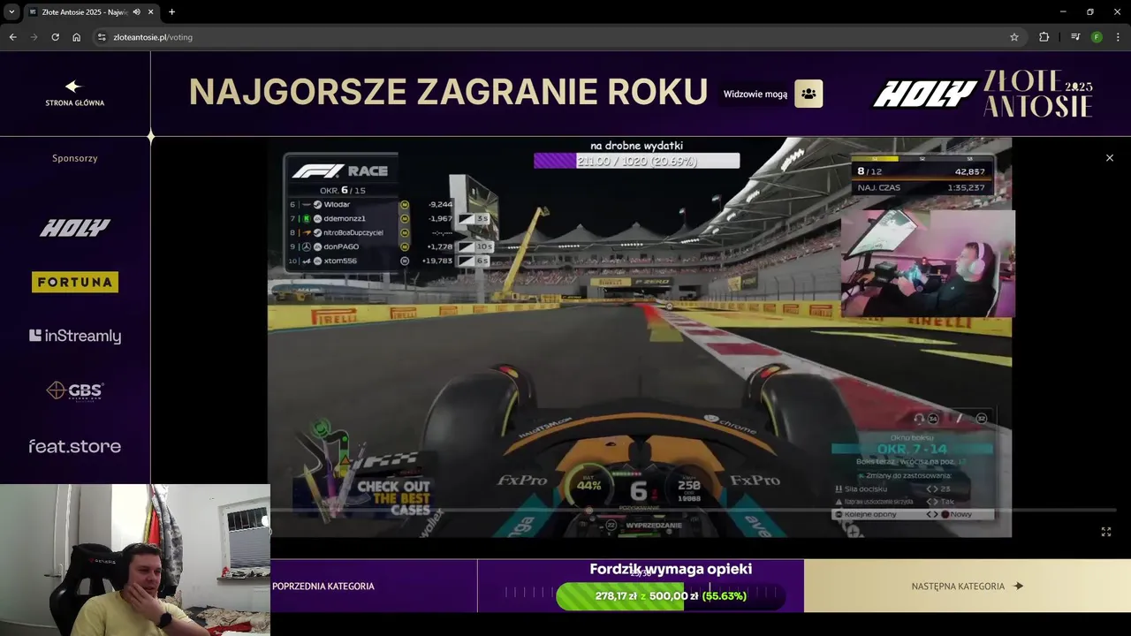The height and width of the screenshot is (636, 1131).
Task: Click the F1 race video player
Action: coord(640,337)
